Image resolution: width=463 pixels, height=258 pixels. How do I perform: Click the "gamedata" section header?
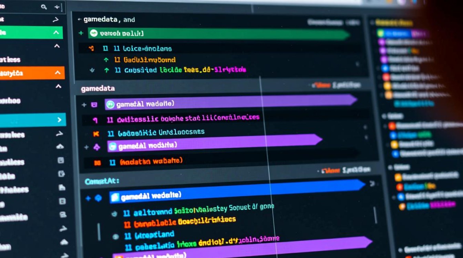tap(98, 88)
